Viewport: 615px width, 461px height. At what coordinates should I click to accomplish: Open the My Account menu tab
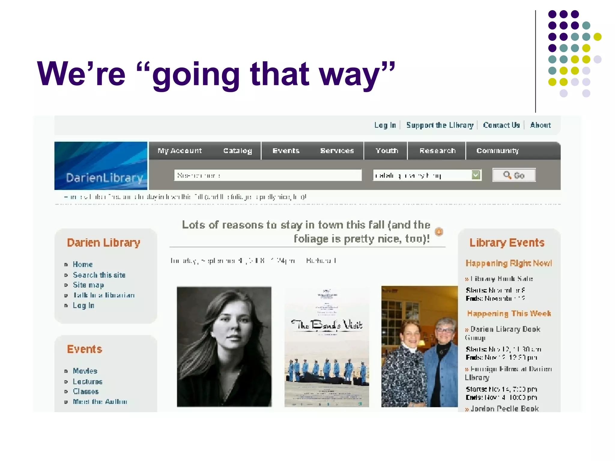pyautogui.click(x=180, y=151)
